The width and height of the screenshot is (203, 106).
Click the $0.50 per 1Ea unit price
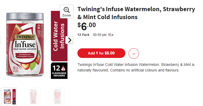(x=103, y=35)
